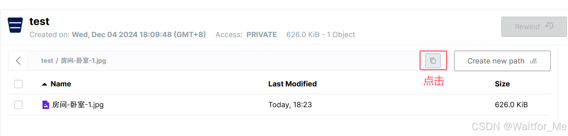
Task: Check the box for 房间-卧室-1.jpg row
Action: click(x=18, y=105)
